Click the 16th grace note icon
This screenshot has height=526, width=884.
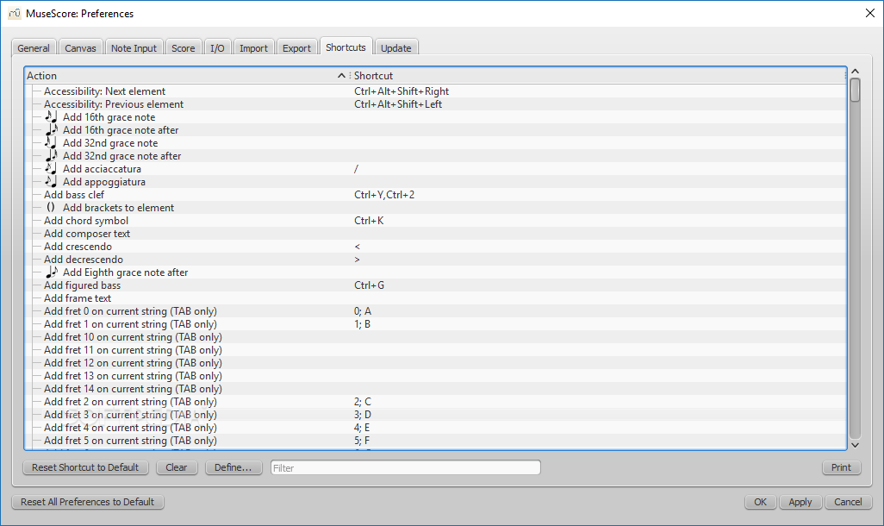(x=51, y=116)
